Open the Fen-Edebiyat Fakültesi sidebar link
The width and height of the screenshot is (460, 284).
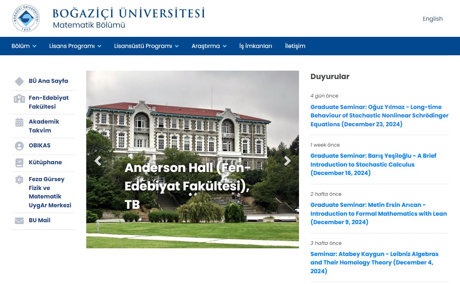pyautogui.click(x=49, y=102)
